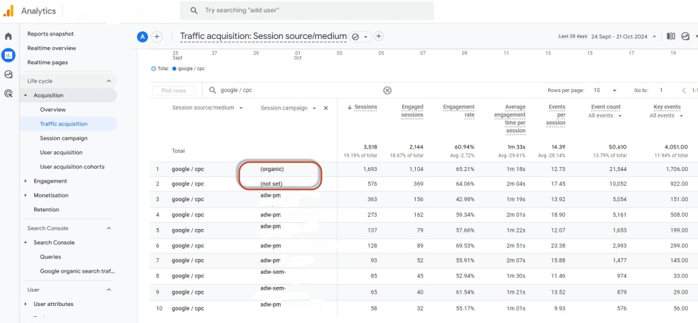This screenshot has height=323, width=698.
Task: Open the Queries report
Action: pos(50,257)
